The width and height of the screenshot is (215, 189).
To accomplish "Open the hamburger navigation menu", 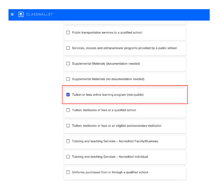I will point(12,14).
